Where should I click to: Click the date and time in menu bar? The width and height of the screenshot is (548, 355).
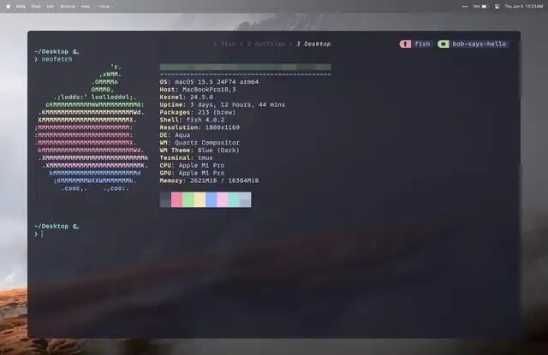(524, 6)
